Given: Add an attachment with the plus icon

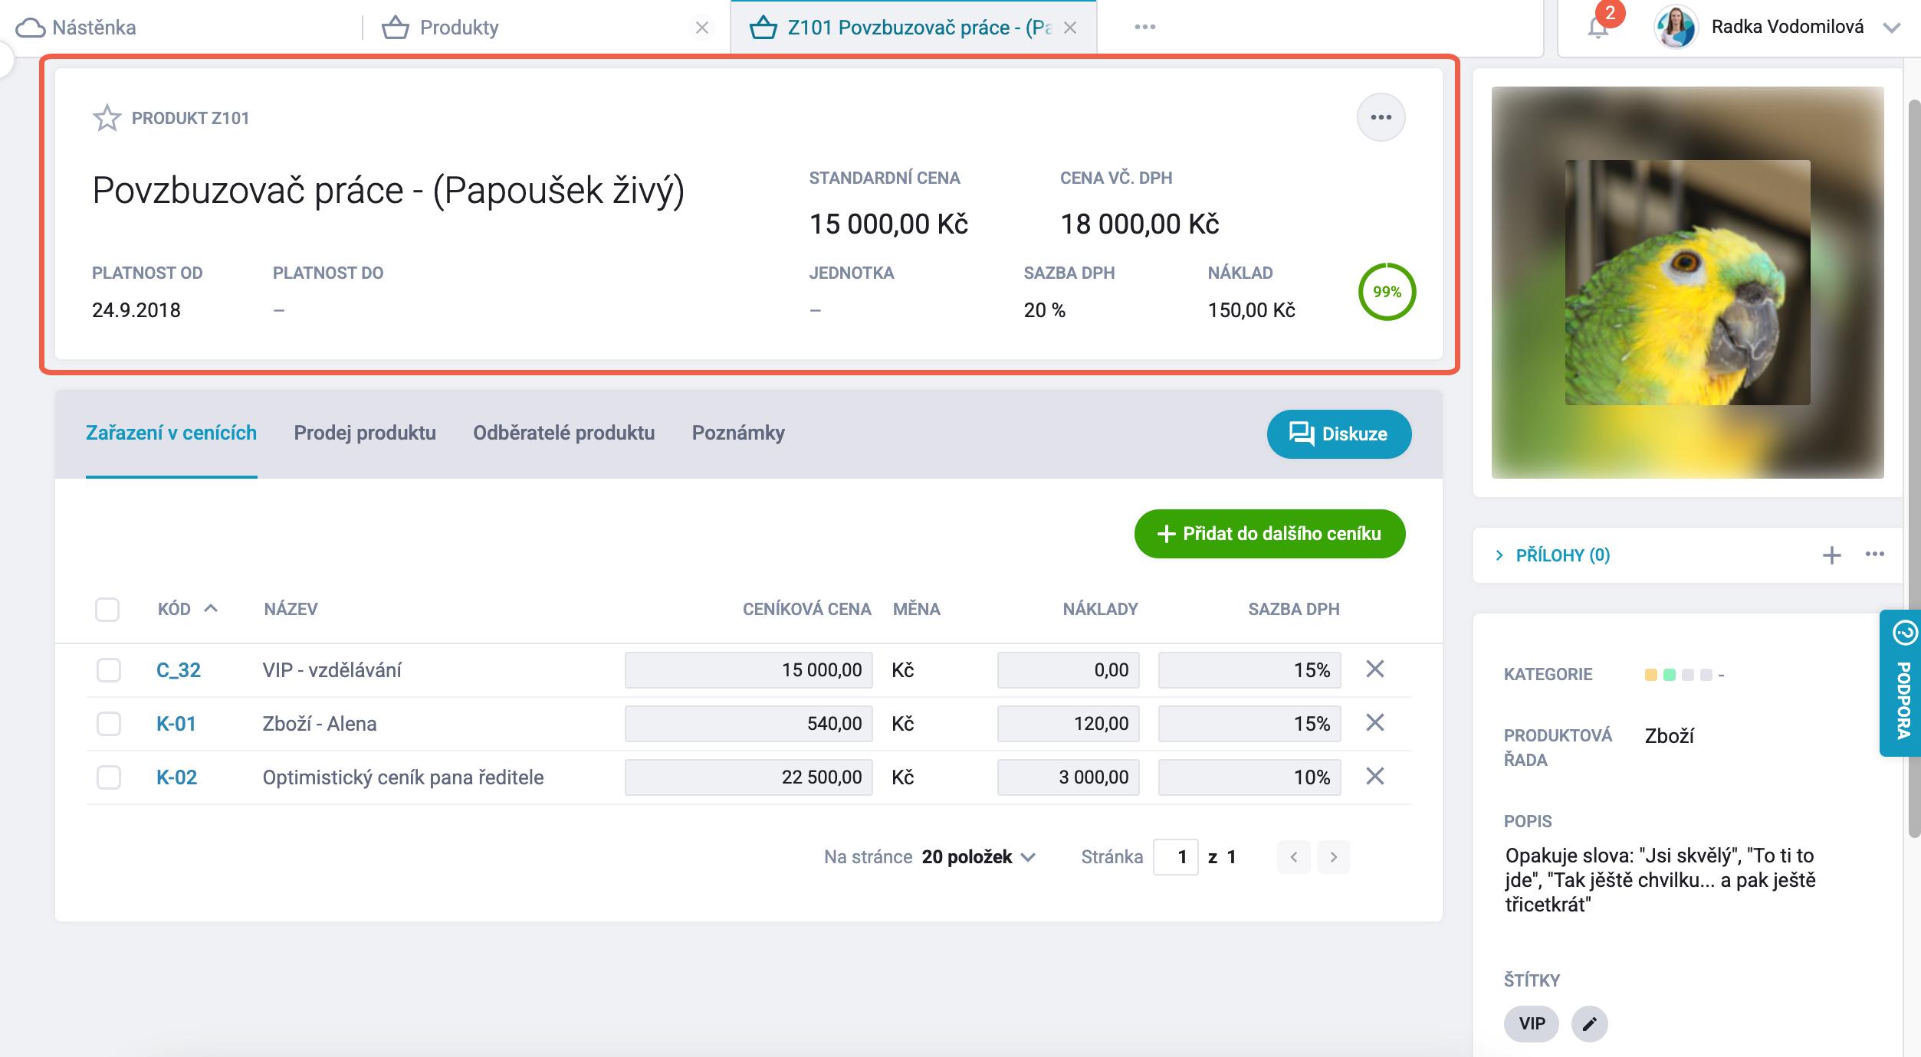Looking at the screenshot, I should tap(1831, 555).
